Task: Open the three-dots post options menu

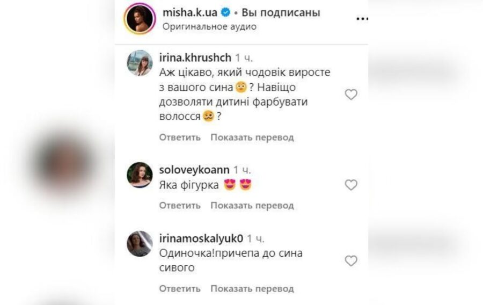Action: [x=362, y=19]
